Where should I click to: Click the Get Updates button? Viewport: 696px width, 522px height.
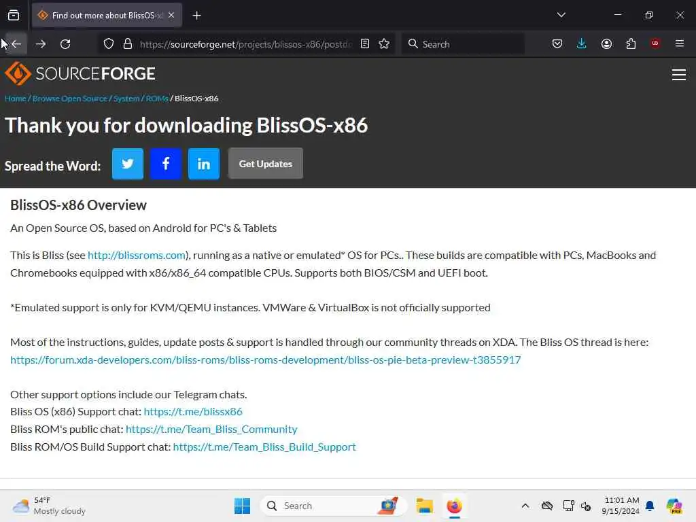tap(266, 164)
